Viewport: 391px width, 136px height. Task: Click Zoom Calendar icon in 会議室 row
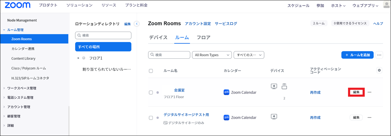point(227,92)
